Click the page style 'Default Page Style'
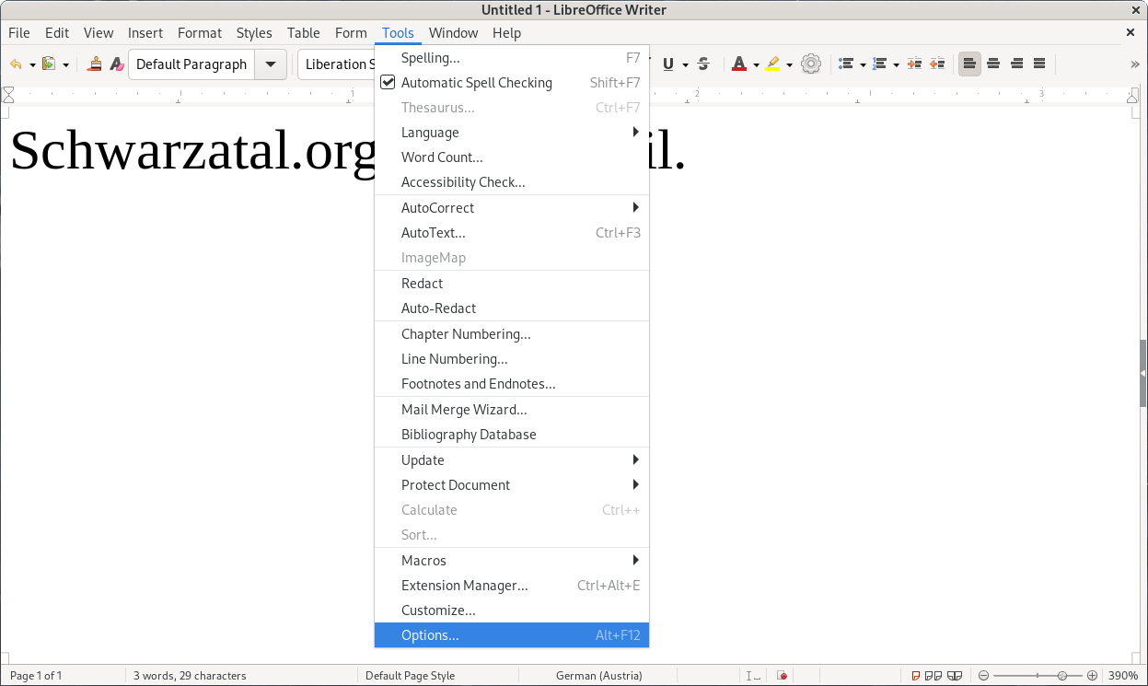The width and height of the screenshot is (1148, 686). tap(411, 676)
